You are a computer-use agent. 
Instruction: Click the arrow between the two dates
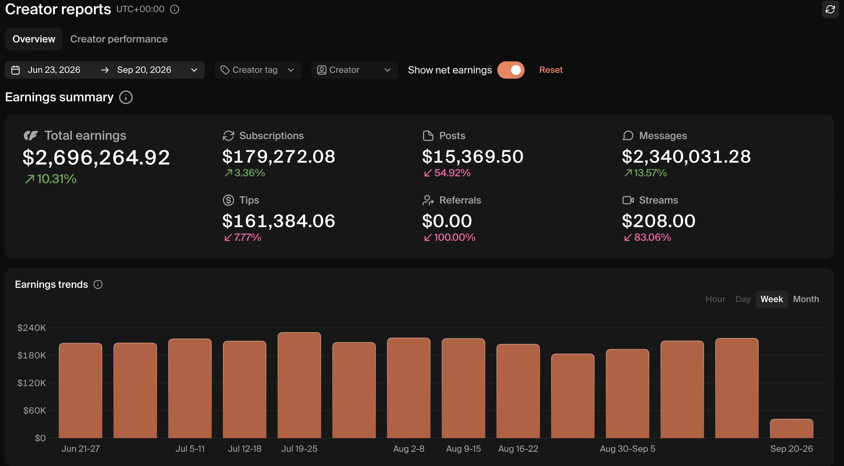(x=105, y=70)
